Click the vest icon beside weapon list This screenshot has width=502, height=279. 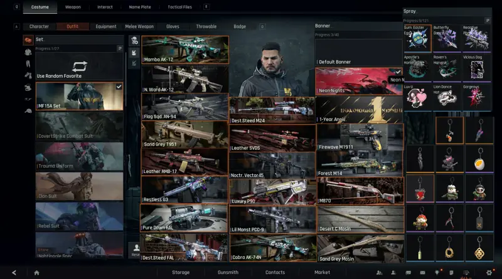[x=134, y=53]
